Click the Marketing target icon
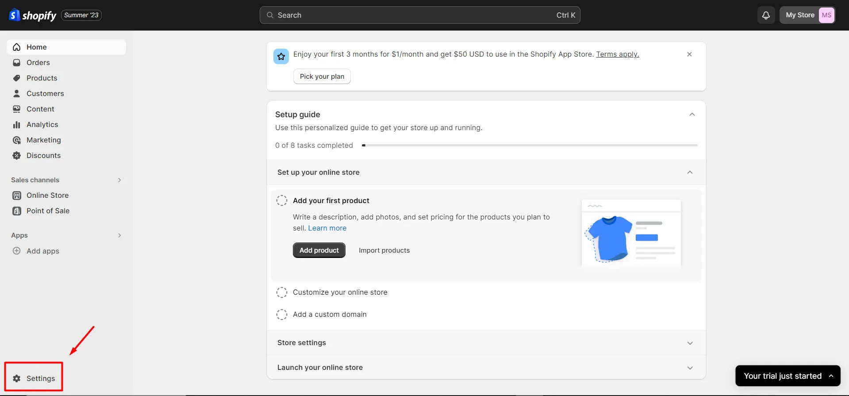This screenshot has height=396, width=849. [x=17, y=140]
